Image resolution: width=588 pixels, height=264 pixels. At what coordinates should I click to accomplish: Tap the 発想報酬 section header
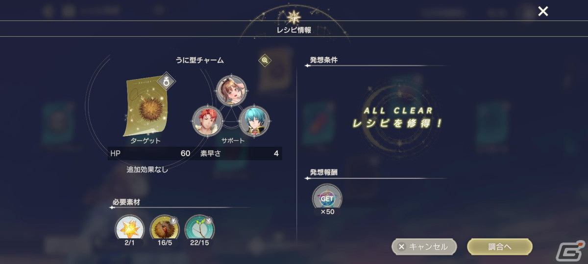pos(323,173)
